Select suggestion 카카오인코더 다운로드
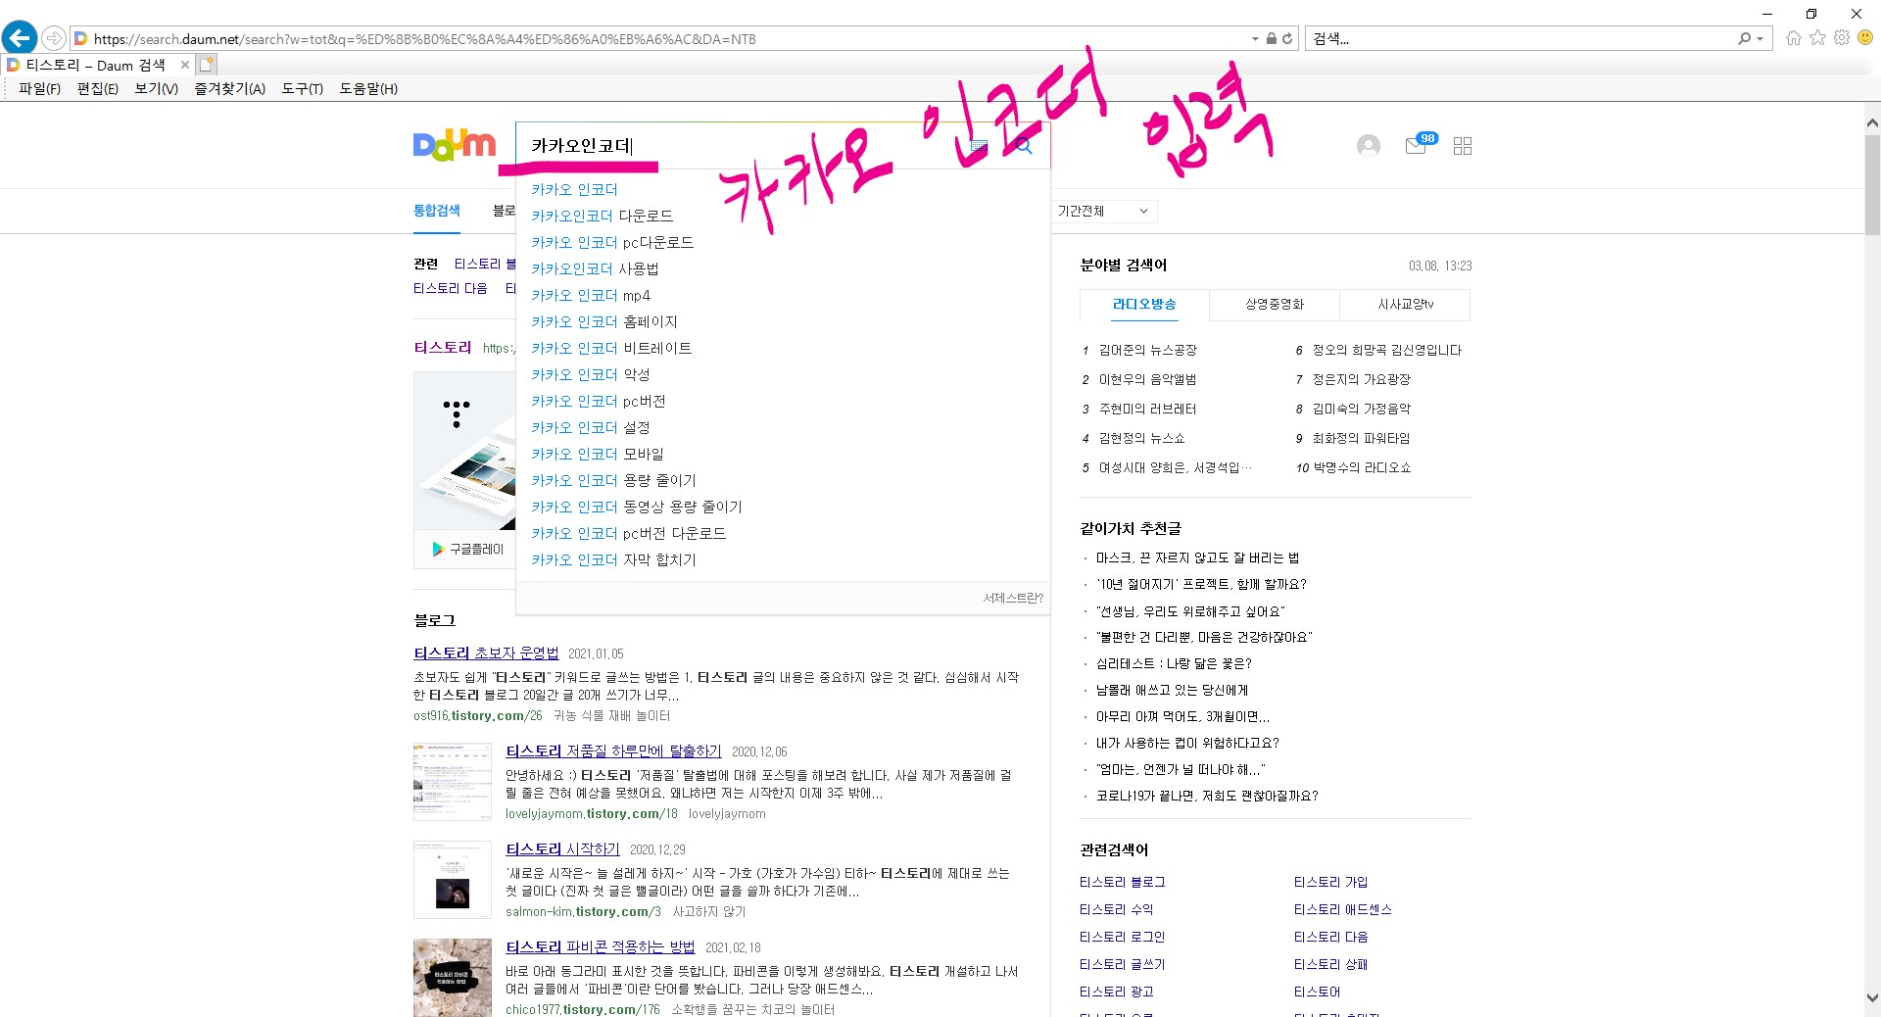 pos(602,216)
